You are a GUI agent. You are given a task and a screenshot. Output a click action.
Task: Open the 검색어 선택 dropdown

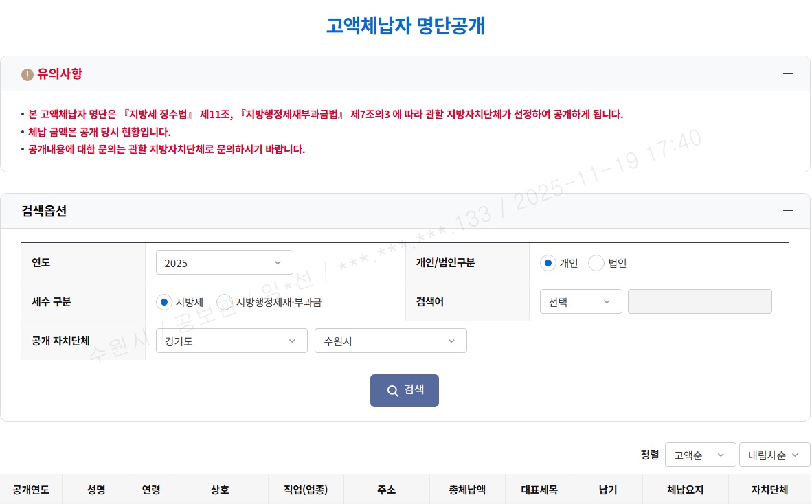(581, 301)
